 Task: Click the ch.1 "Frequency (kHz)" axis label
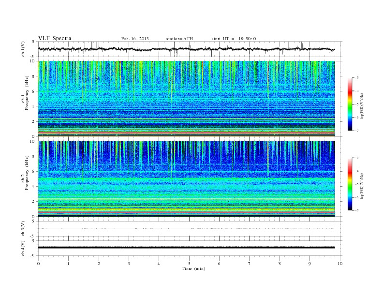coord(27,92)
